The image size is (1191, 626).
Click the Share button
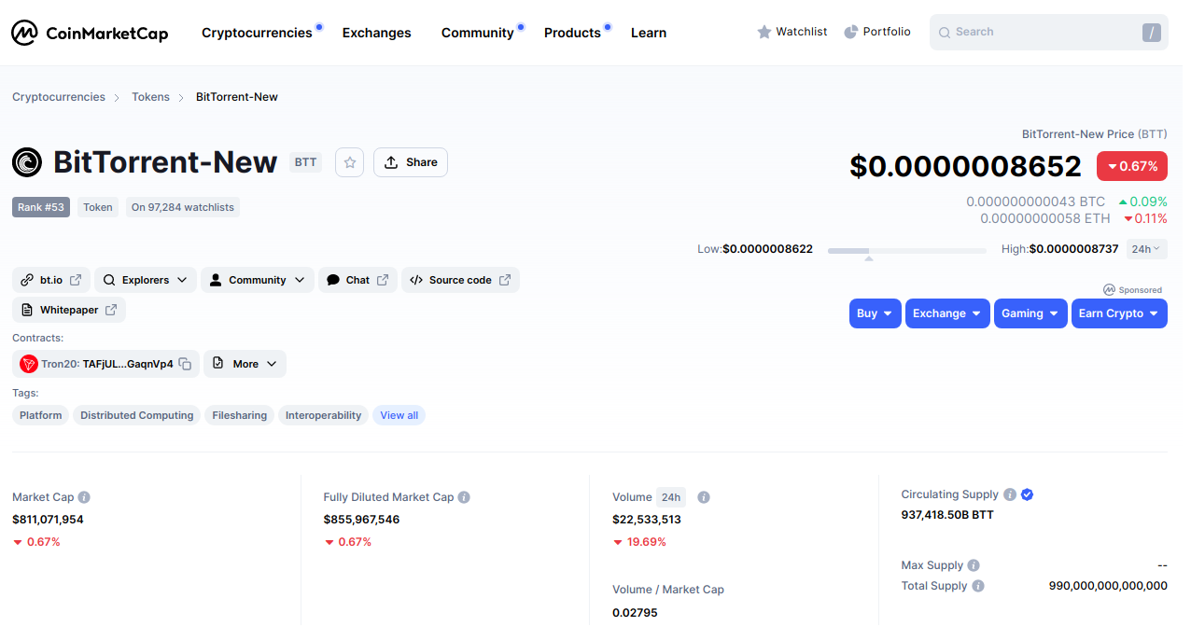(411, 162)
